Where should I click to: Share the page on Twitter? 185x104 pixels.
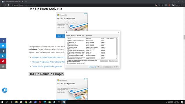tap(3, 46)
